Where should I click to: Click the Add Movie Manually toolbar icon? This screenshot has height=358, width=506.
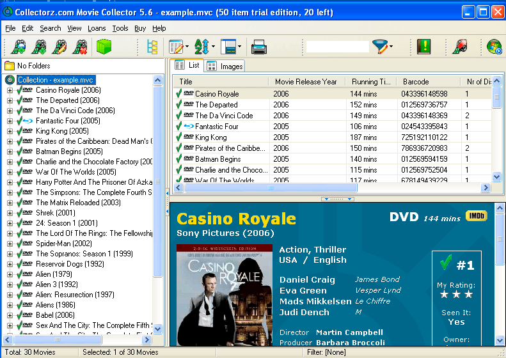[x=39, y=47]
